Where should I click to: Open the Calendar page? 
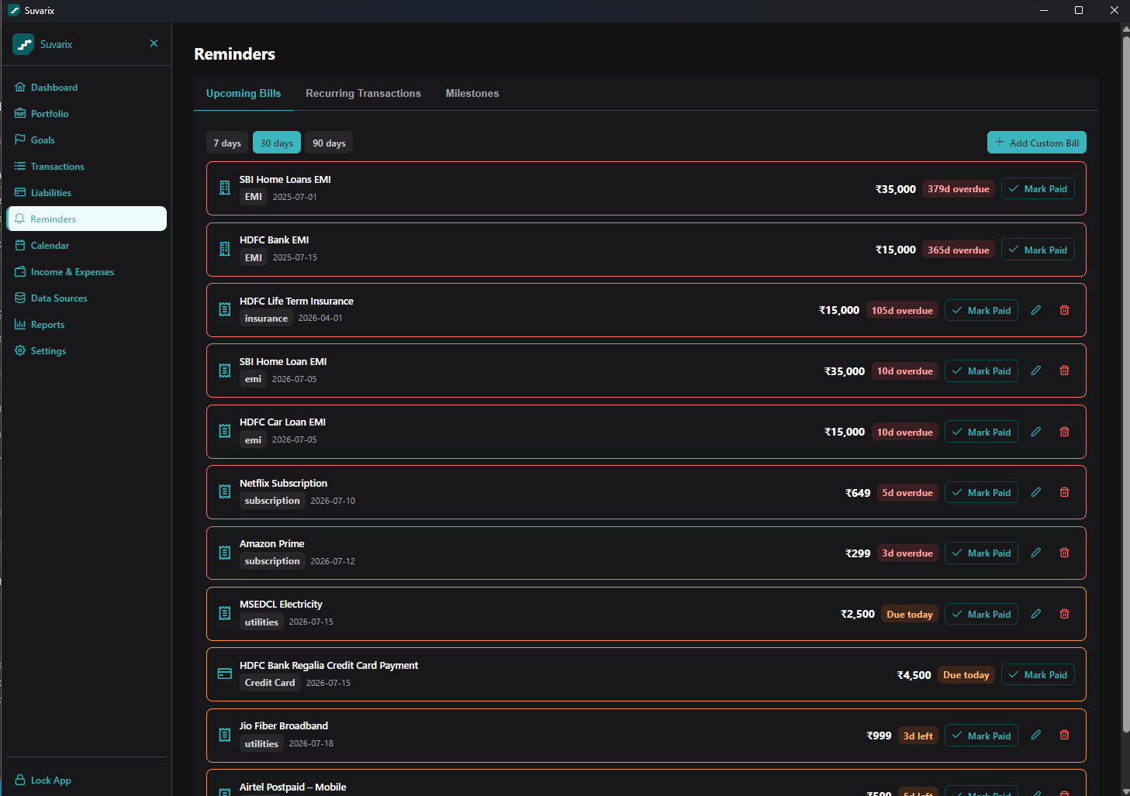(86, 246)
